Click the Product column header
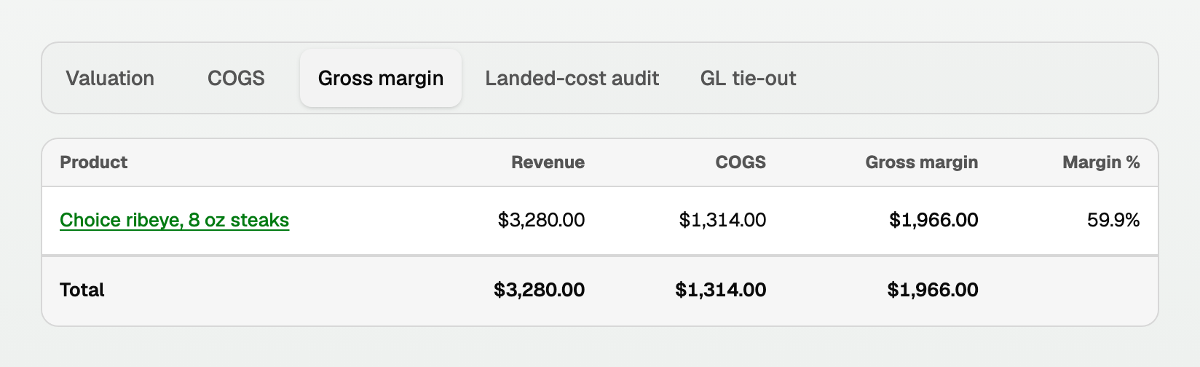This screenshot has height=367, width=1200. coord(94,162)
